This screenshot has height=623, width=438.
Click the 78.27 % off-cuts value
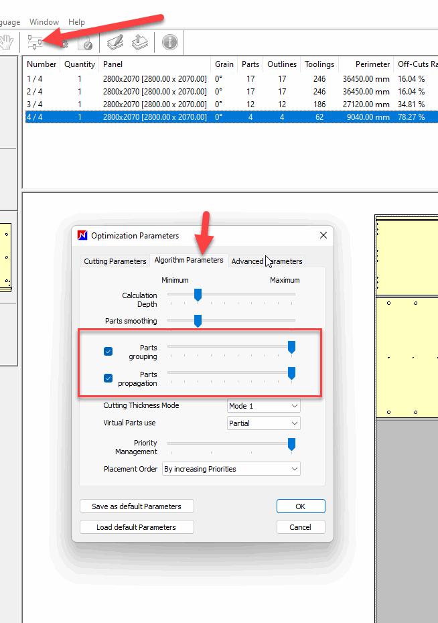click(x=411, y=117)
